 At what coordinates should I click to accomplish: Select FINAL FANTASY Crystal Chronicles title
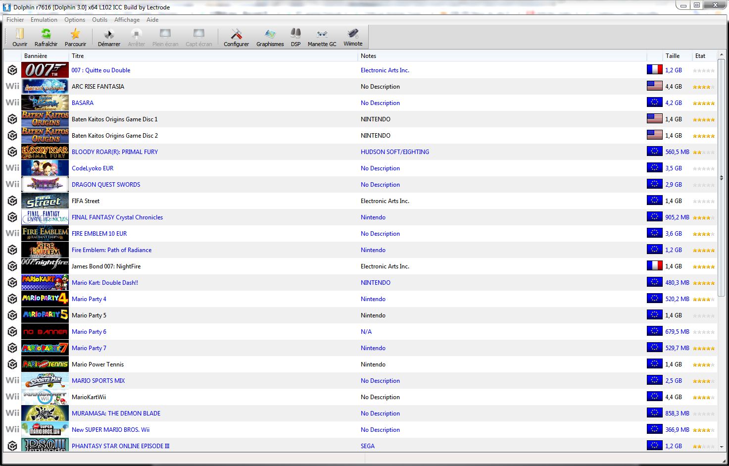(x=117, y=217)
